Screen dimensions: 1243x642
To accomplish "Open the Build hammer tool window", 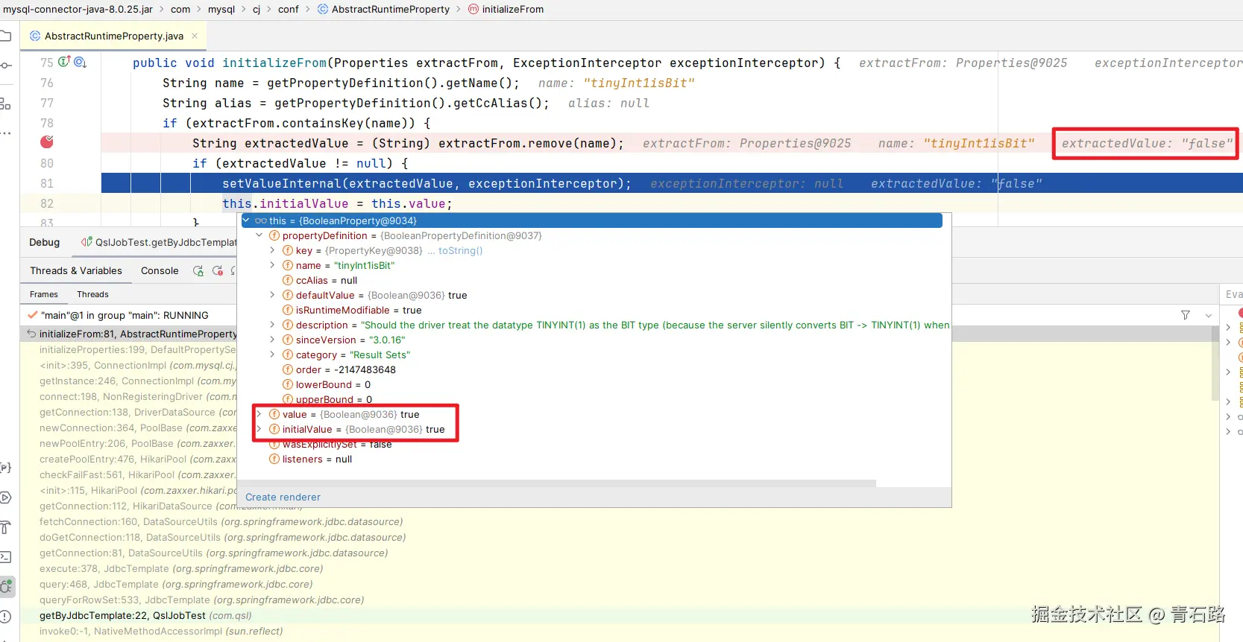I will [5, 527].
